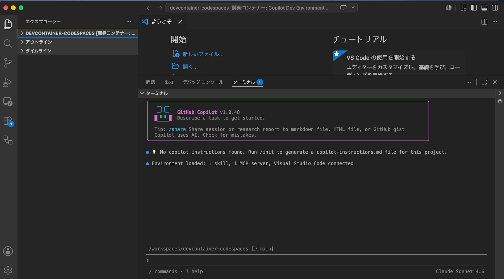The image size is (504, 279).
Task: Switch to the 出力 panel tab
Action: pyautogui.click(x=169, y=82)
